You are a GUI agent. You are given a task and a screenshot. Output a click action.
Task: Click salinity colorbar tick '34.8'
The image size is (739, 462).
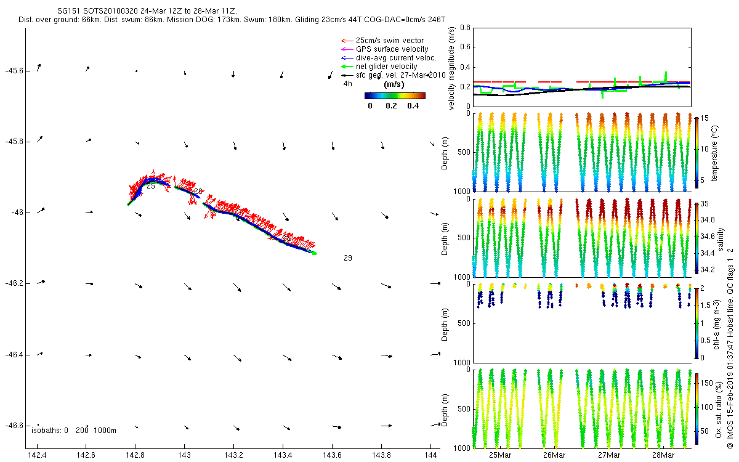coord(708,220)
